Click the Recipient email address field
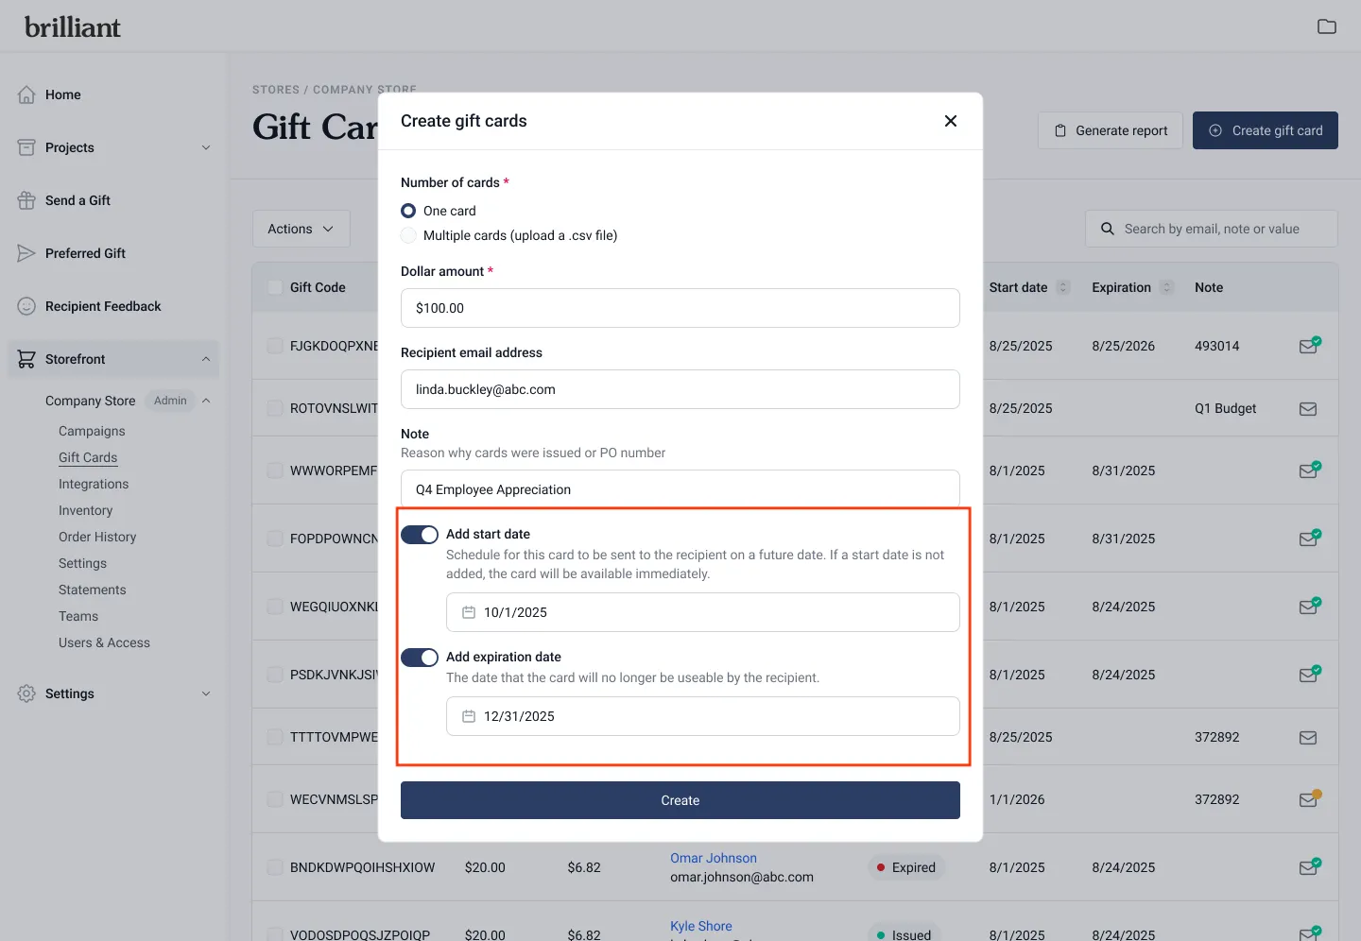This screenshot has width=1361, height=941. (x=680, y=389)
